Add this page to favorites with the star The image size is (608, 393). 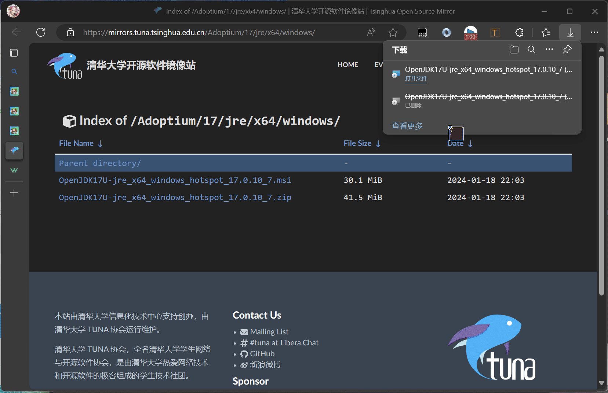pos(393,33)
